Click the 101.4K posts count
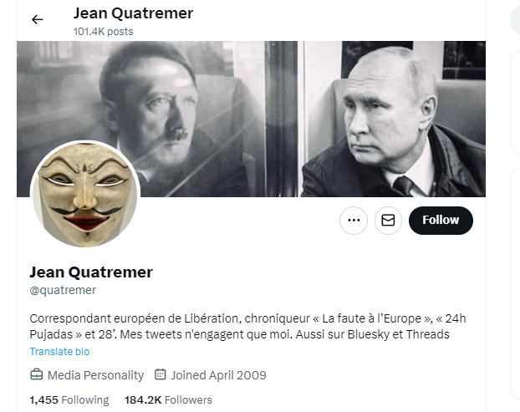Image resolution: width=520 pixels, height=412 pixels. coord(103,32)
